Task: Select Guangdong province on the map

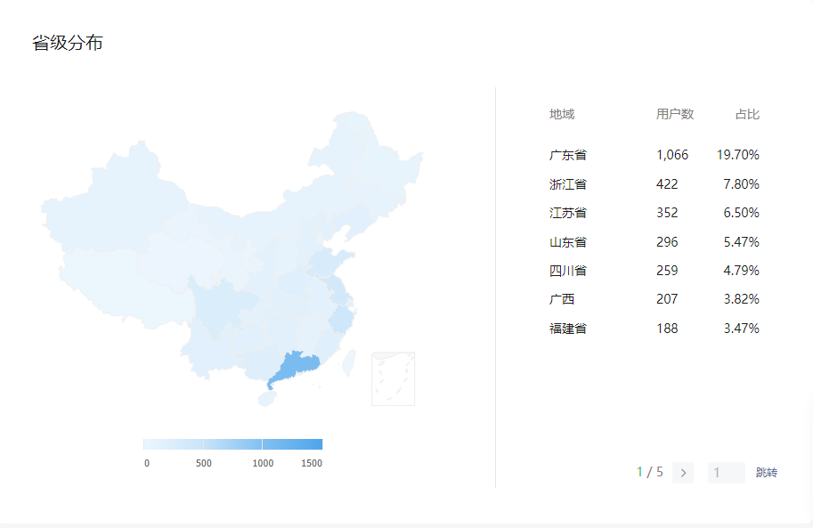Action: click(x=297, y=366)
